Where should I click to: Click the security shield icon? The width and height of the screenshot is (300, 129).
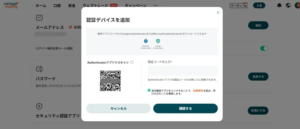(x=39, y=106)
